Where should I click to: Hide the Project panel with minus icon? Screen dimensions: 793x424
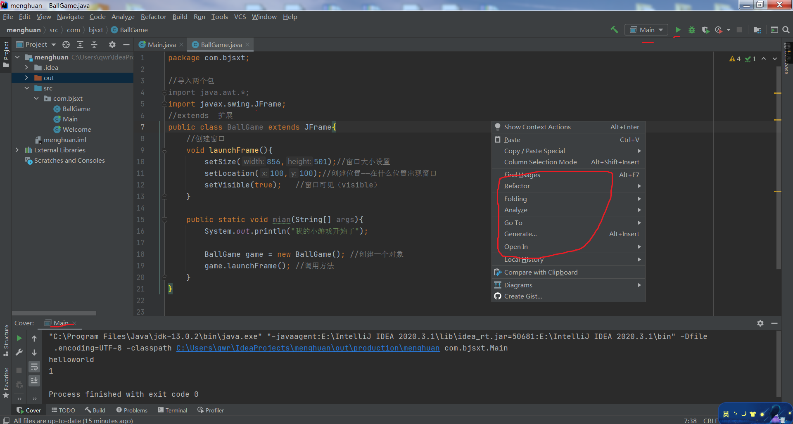(126, 44)
